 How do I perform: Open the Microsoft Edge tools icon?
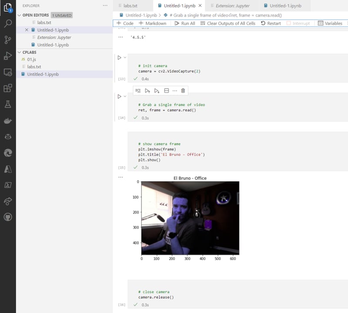point(8,153)
